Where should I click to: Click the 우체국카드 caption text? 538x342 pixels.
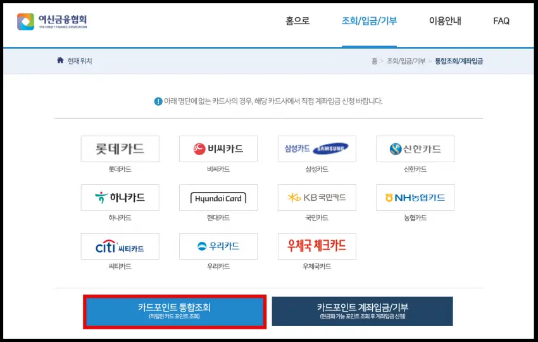(x=316, y=267)
